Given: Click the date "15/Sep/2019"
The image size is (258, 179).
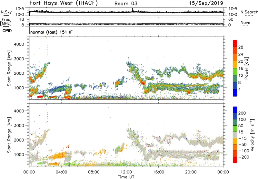Looking at the screenshot, I should point(206,3).
